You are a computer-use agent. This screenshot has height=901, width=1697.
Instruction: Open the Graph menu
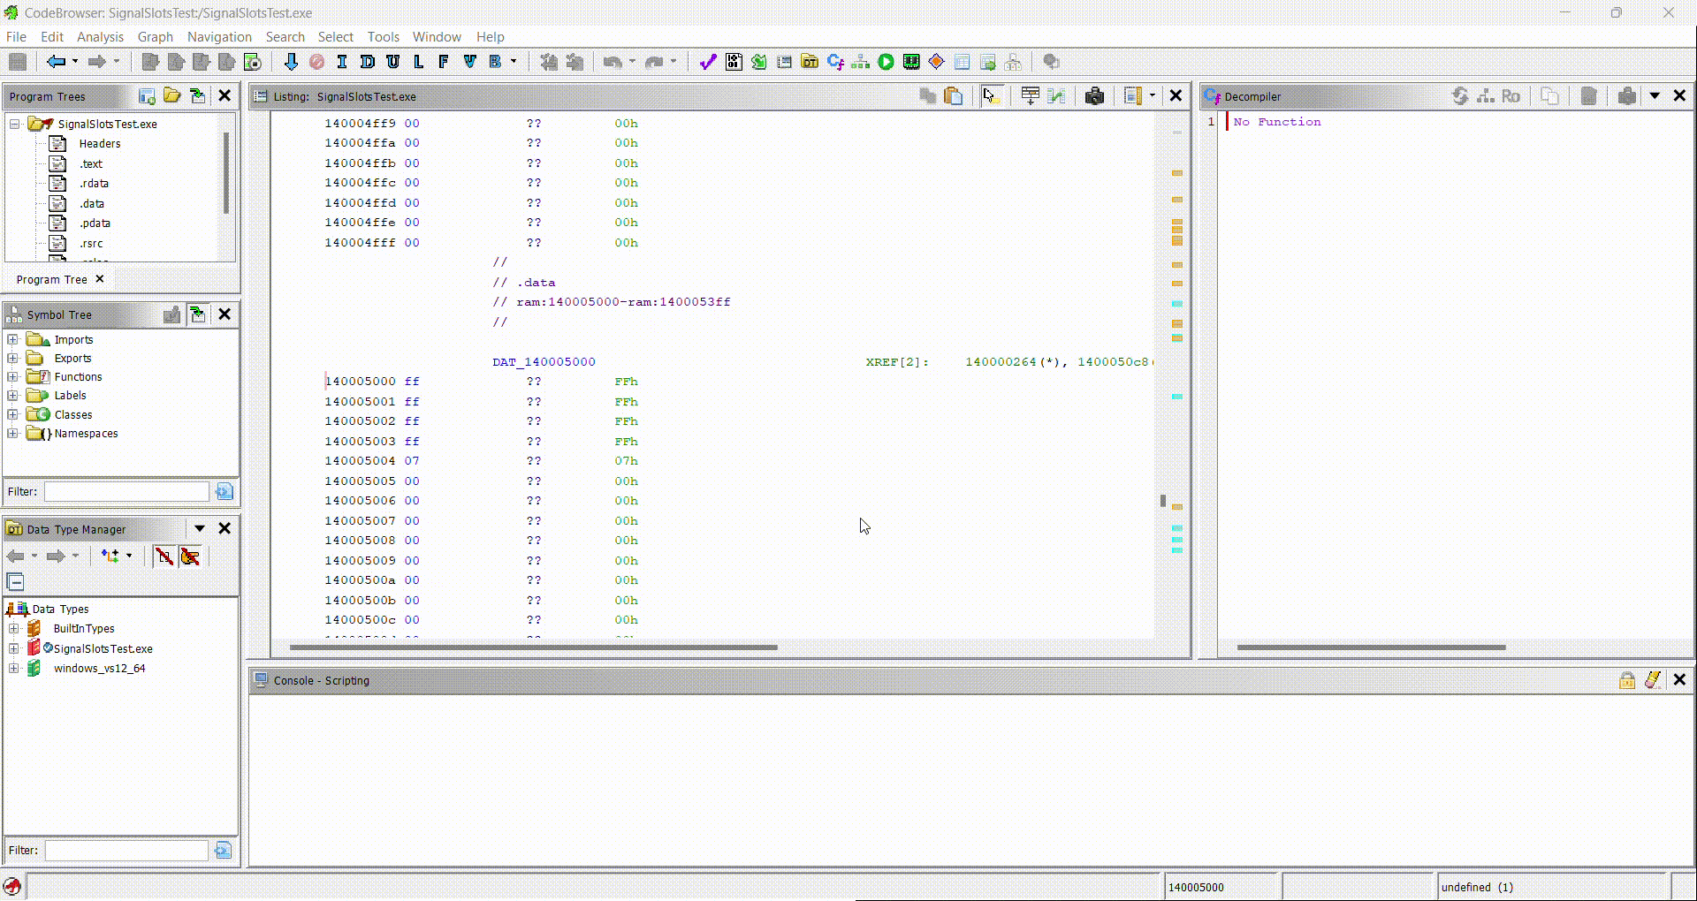(x=156, y=36)
